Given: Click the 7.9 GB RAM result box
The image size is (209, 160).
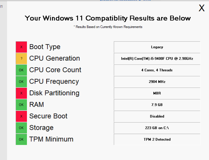Looking at the screenshot, I should pos(157,105).
